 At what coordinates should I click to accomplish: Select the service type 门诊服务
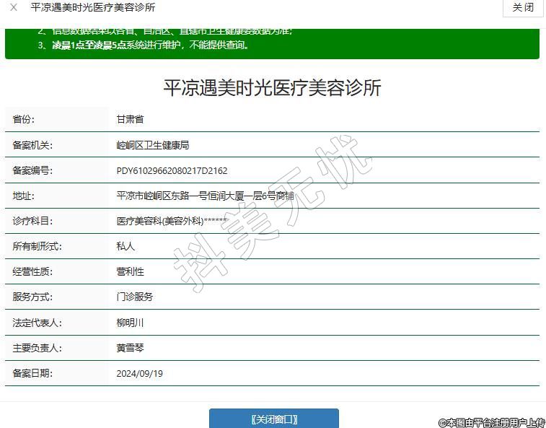(135, 297)
